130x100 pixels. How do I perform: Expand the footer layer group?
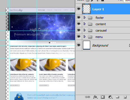pos(85,17)
